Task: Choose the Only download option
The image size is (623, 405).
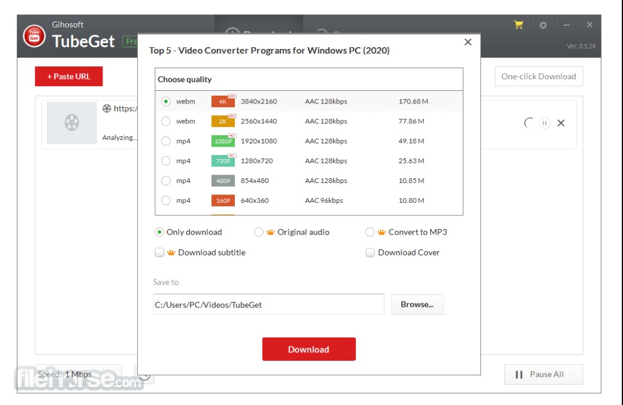Action: (159, 232)
